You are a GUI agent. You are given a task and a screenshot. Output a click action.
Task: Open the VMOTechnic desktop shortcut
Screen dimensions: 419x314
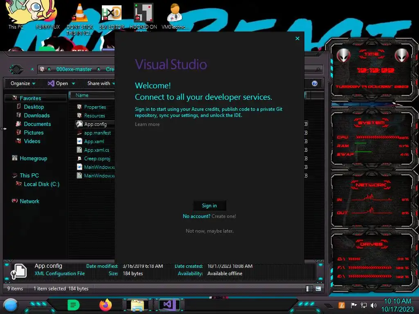point(175,16)
